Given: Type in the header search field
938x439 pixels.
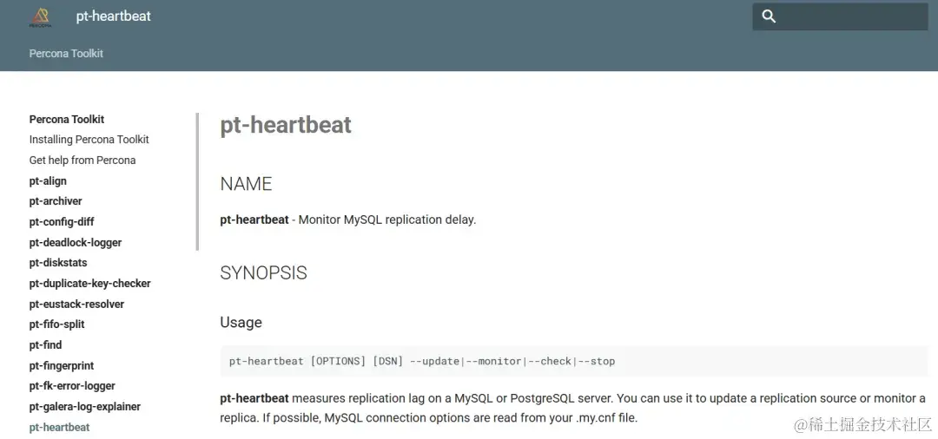Looking at the screenshot, I should 851,16.
